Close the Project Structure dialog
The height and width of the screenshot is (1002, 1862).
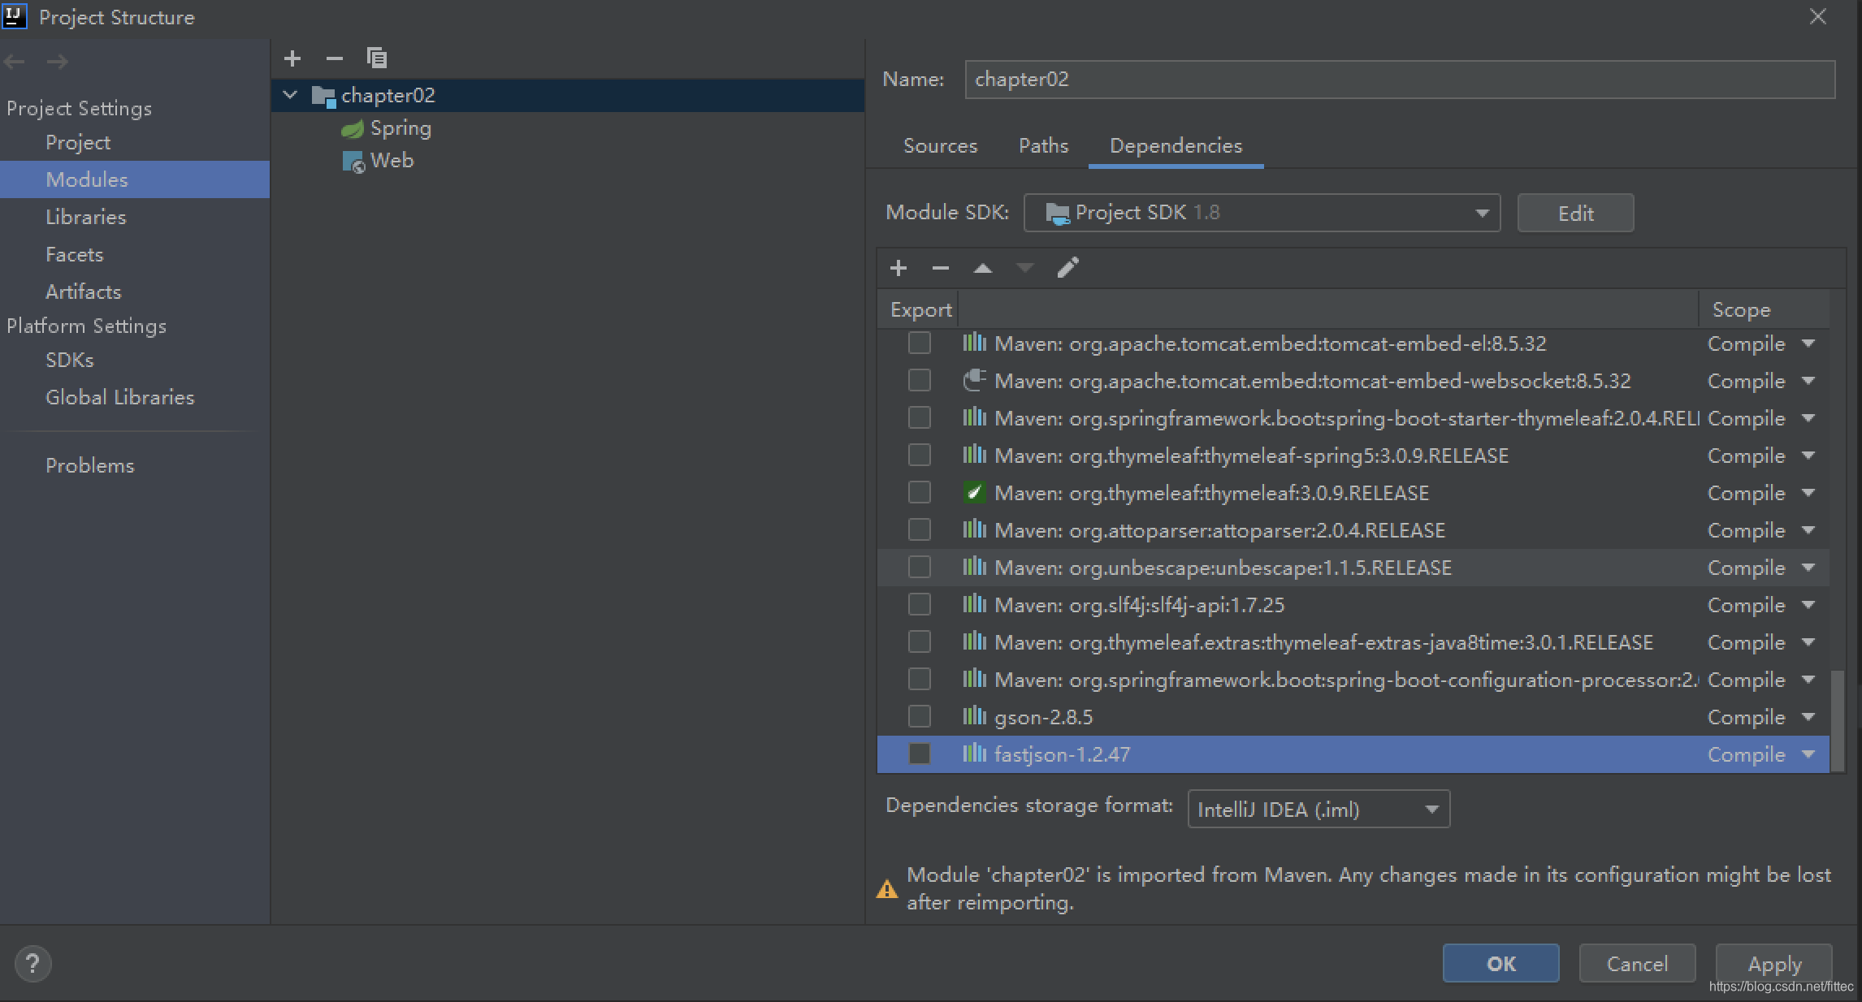1817,17
